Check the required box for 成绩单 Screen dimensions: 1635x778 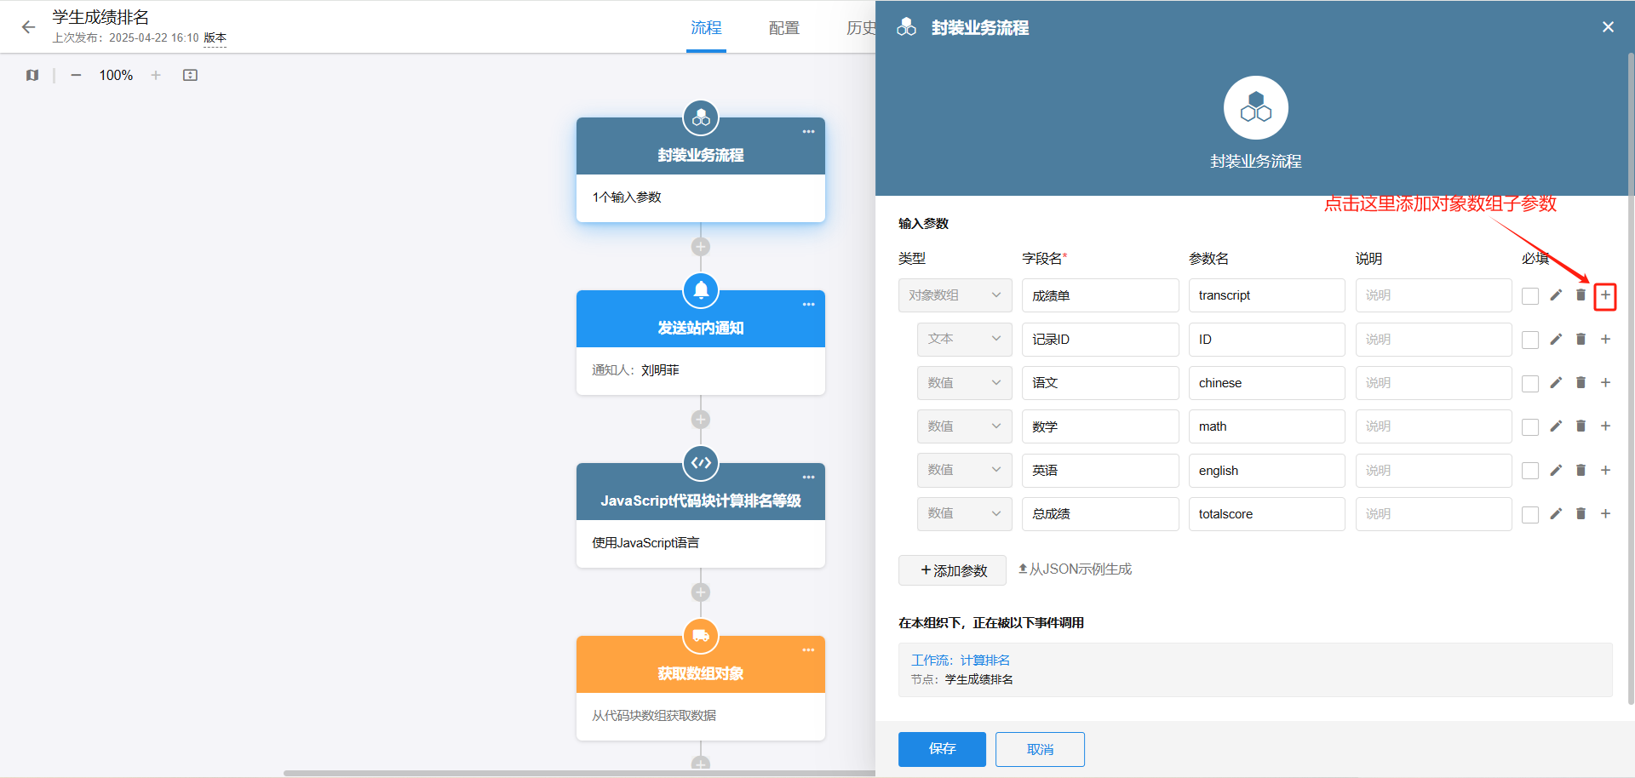point(1530,296)
